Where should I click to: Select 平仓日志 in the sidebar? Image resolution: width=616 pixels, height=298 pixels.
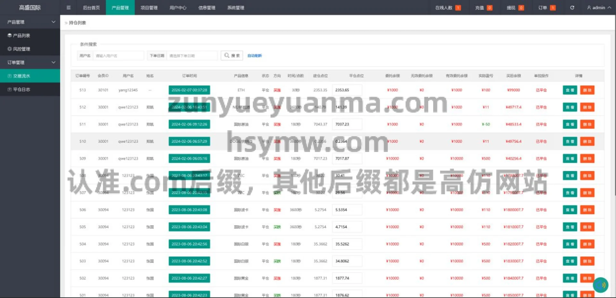point(21,89)
